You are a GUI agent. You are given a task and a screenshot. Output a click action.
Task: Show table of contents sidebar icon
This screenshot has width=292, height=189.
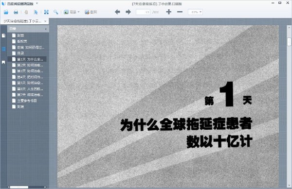point(3,49)
